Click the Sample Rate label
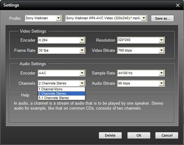Screen dimensions: 184x145 point(103,73)
